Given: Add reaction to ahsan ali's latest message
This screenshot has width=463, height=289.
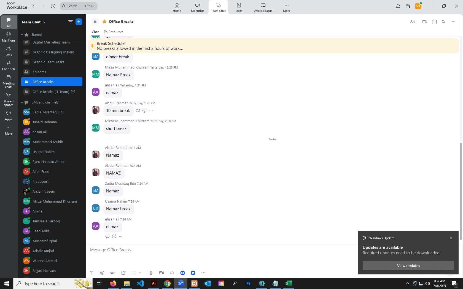Looking at the screenshot, I should point(114,236).
